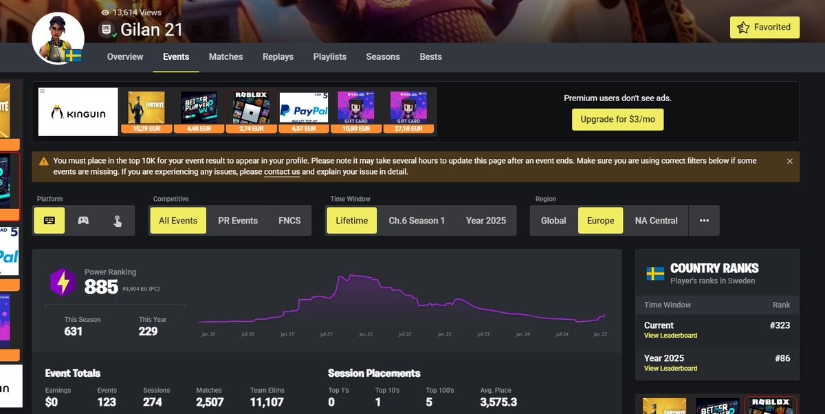Click the PC verified platform icon
The image size is (825, 414).
point(107,30)
